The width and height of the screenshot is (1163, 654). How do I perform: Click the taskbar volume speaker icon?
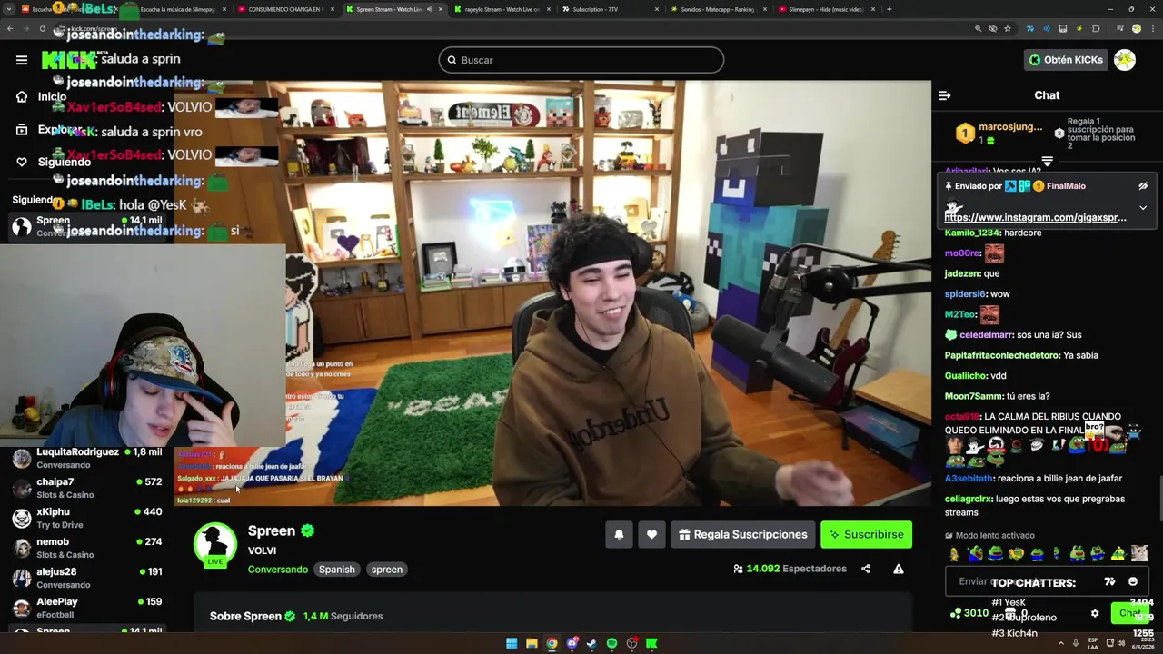[1123, 643]
